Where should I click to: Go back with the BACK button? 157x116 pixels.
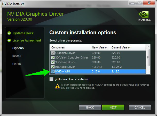click(90, 107)
